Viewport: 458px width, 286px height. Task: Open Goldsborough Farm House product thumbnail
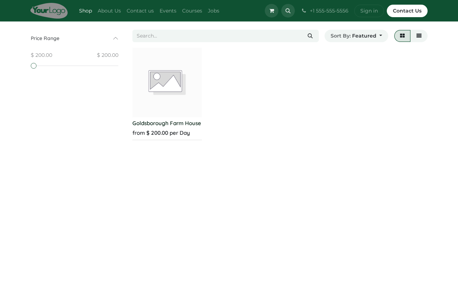click(167, 83)
